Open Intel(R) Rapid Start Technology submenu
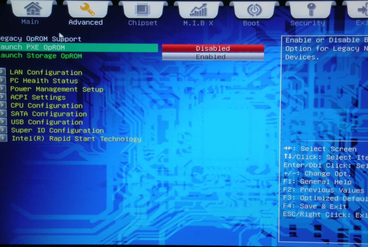 (76, 139)
